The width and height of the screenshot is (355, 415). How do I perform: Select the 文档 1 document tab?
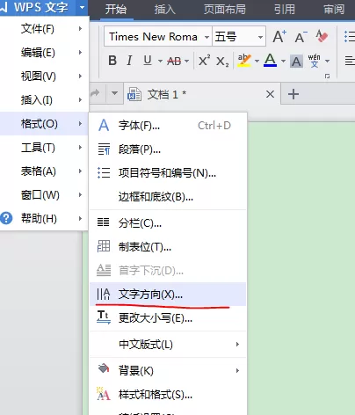pyautogui.click(x=202, y=94)
